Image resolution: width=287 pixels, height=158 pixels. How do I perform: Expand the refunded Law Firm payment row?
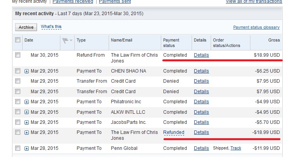tap(26, 133)
